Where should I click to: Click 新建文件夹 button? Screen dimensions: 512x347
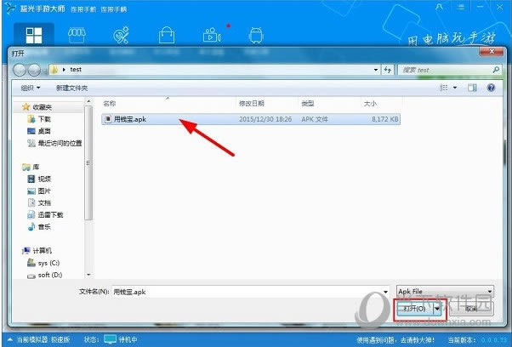71,88
